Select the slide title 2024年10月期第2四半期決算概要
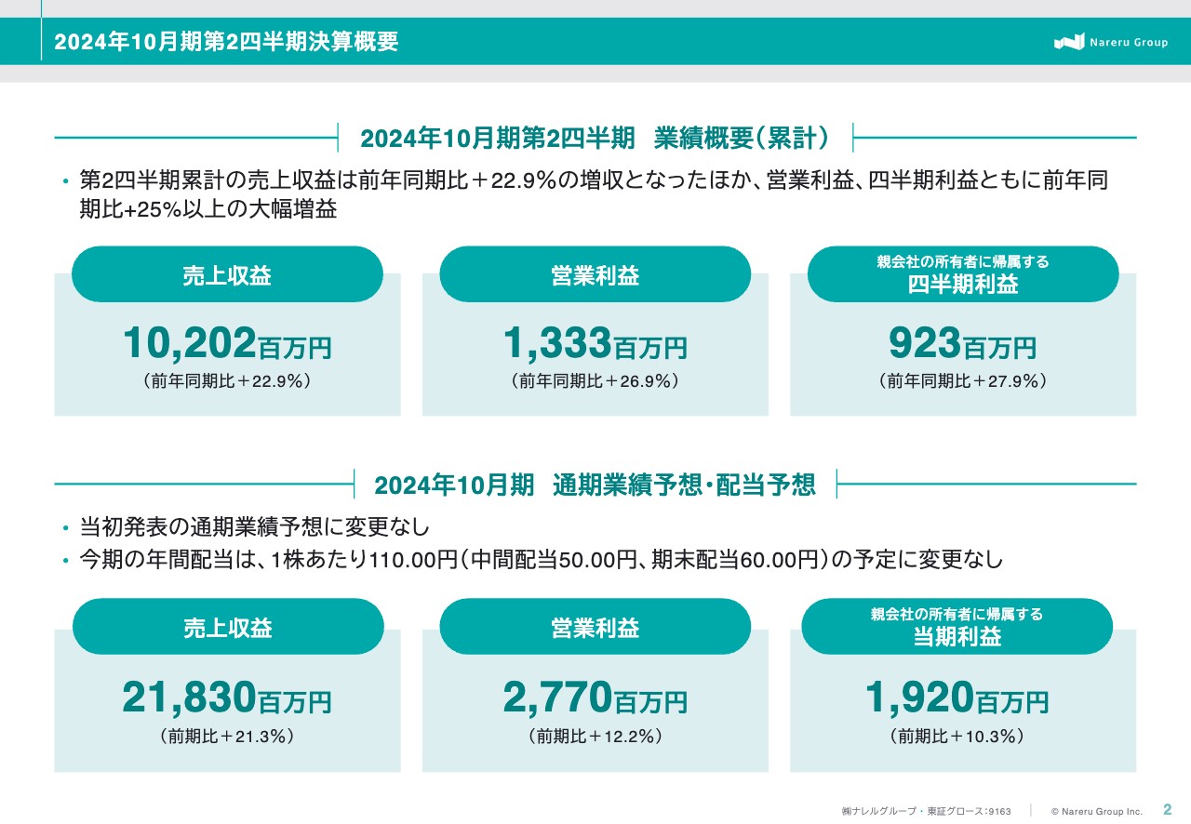Viewport: 1191px width, 824px height. pos(226,42)
